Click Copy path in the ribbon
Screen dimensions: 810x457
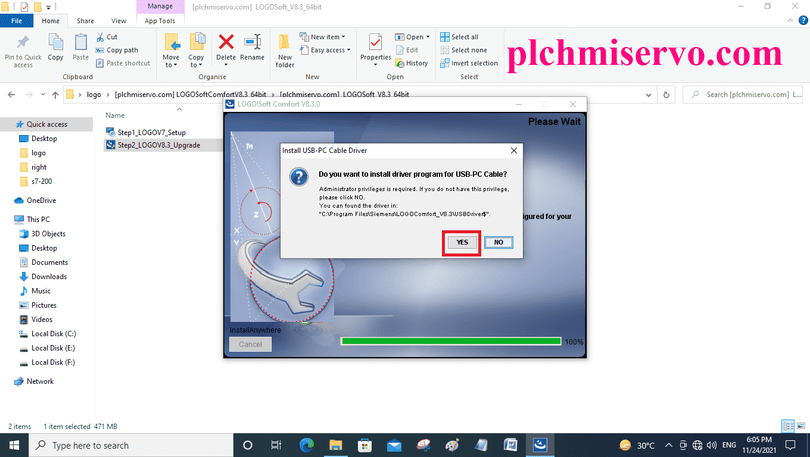click(117, 50)
